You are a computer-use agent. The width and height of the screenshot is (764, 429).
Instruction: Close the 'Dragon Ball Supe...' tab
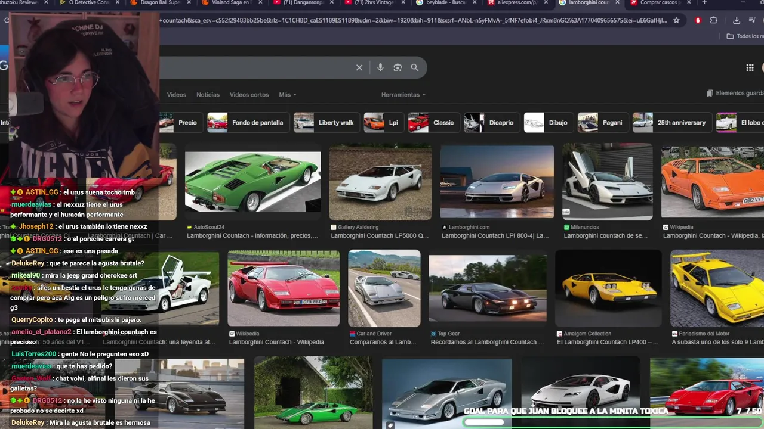(x=189, y=2)
